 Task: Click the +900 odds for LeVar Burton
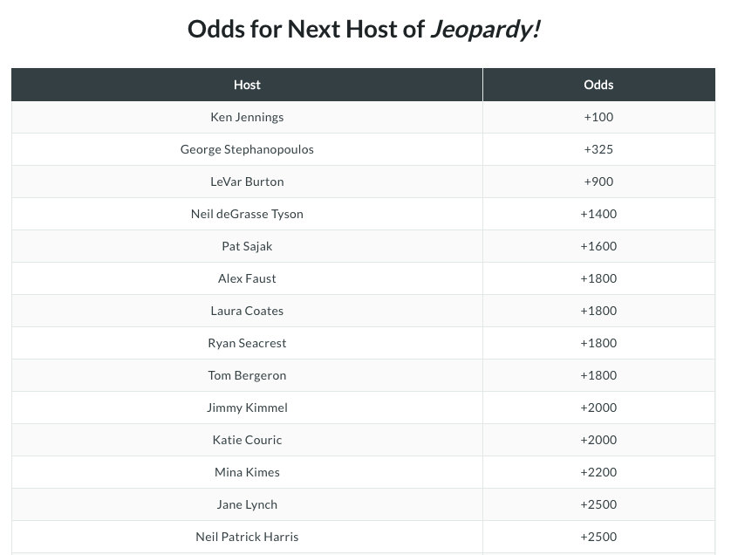[x=598, y=182]
